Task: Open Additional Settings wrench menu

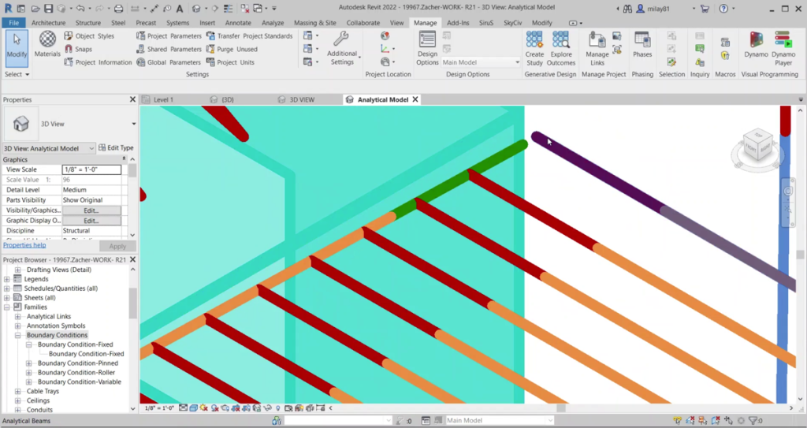Action: point(342,48)
